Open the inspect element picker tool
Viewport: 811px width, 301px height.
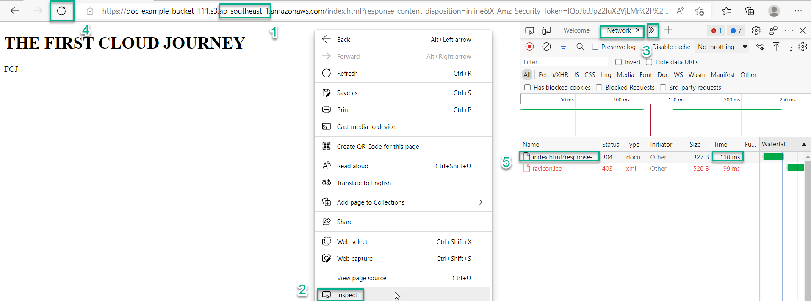[529, 30]
